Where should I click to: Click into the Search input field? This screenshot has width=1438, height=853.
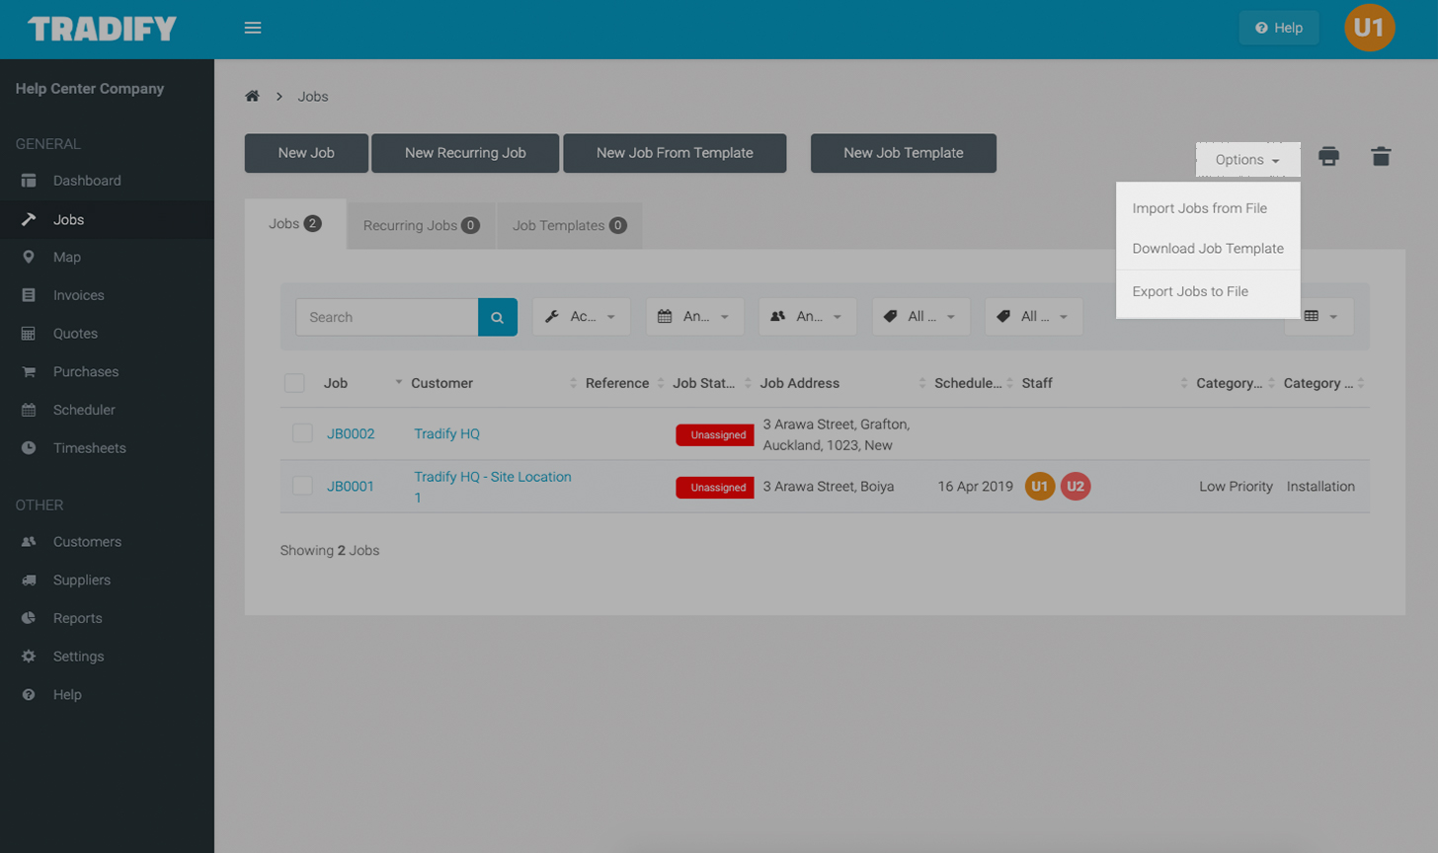point(387,317)
